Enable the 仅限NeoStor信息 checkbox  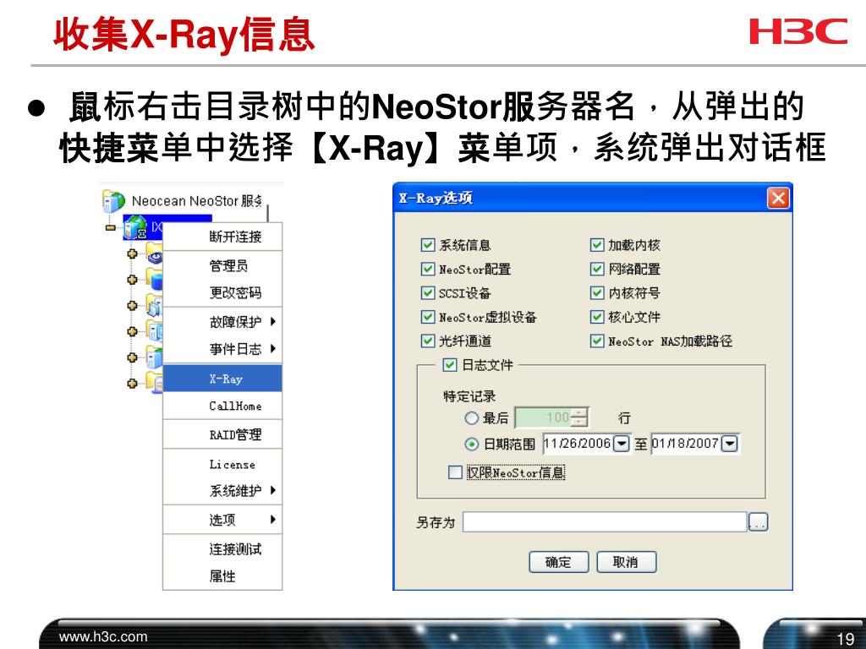[x=455, y=472]
